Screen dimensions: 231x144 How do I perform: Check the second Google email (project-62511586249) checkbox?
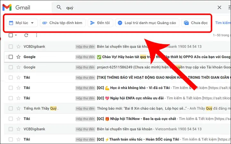[x=11, y=67]
